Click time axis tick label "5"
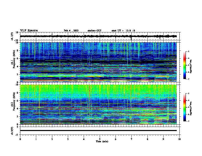 pyautogui.click(x=100, y=139)
